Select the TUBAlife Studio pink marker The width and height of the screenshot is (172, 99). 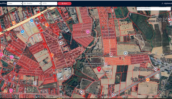point(88,32)
